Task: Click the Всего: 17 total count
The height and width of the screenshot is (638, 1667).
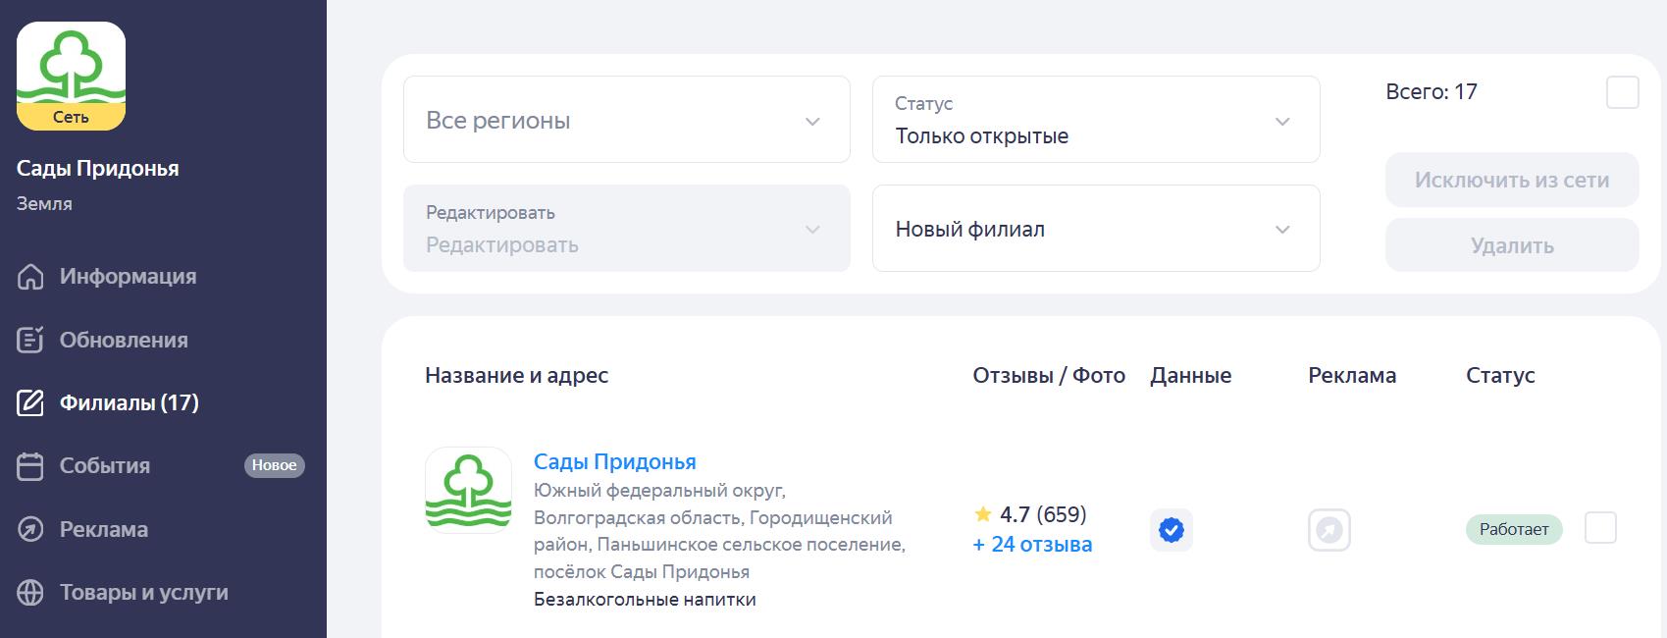Action: tap(1432, 92)
